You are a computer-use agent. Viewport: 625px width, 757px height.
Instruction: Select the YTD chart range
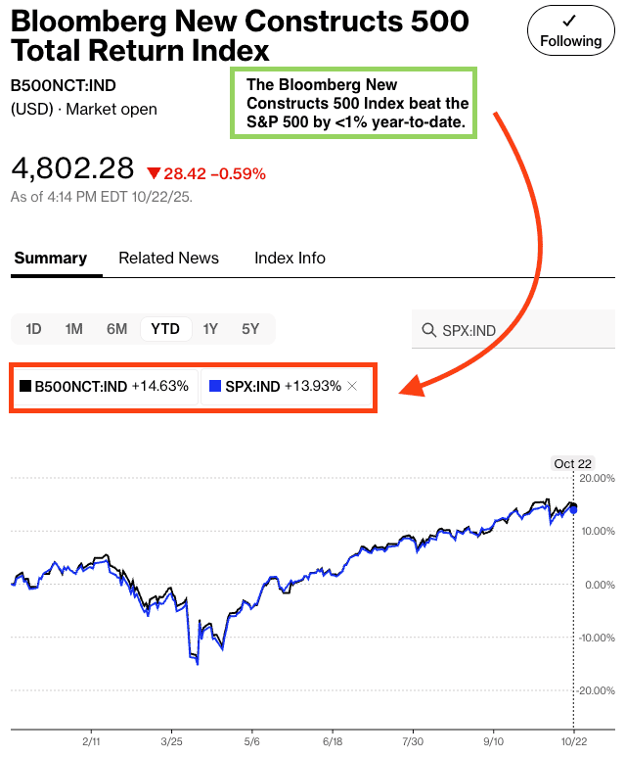(165, 329)
